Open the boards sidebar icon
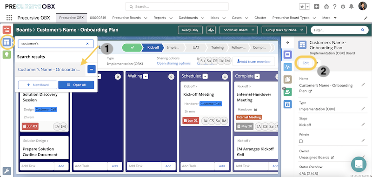372x177 pixels. [7, 42]
